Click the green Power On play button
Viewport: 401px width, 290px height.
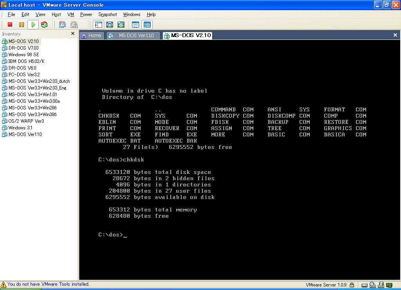pyautogui.click(x=33, y=25)
